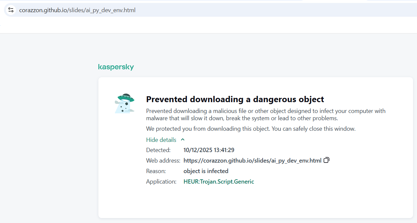This screenshot has height=223, width=417.
Task: Click the '/slides/ai_py_dev_env.html' path in address bar
Action: [101, 10]
